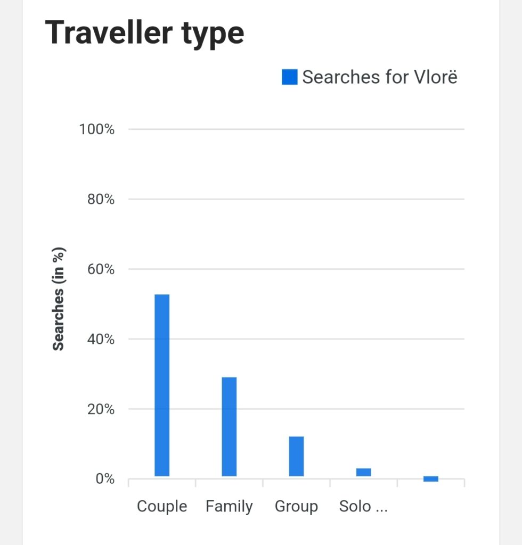Viewport: 522px width, 545px height.
Task: Click the 'Searches for Vlorë' legend label
Action: click(x=380, y=77)
